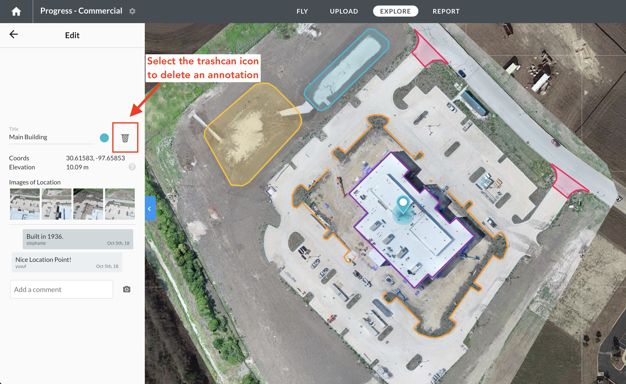Viewport: 626px width, 384px height.
Task: Click the elevation help question mark
Action: (x=132, y=167)
